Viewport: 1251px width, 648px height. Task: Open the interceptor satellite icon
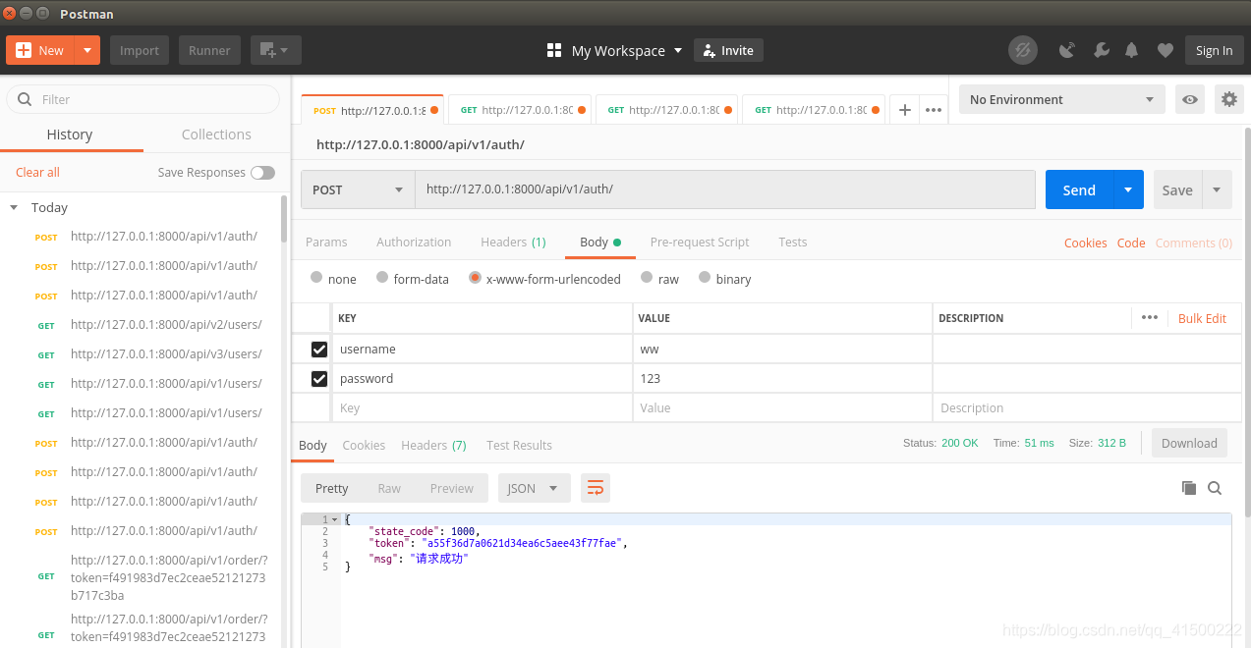1067,50
